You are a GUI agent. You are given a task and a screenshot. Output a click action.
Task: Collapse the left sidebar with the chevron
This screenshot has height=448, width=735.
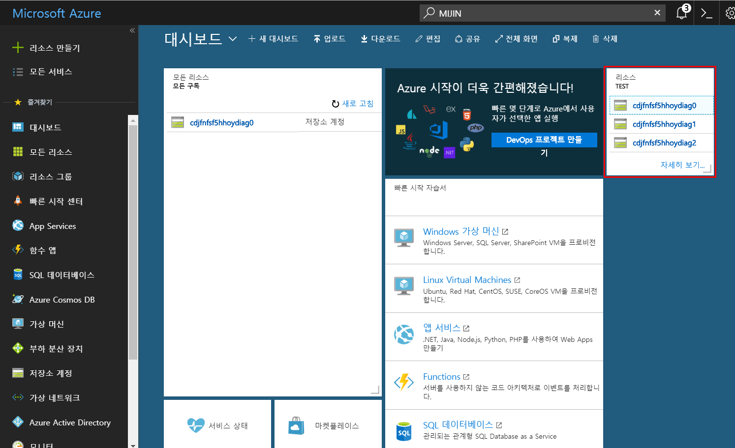coord(132,30)
